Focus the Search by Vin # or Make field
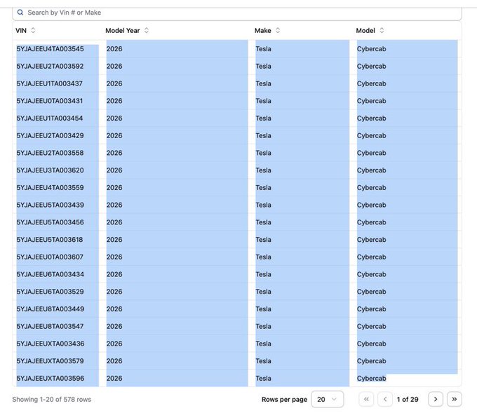 pos(237,13)
